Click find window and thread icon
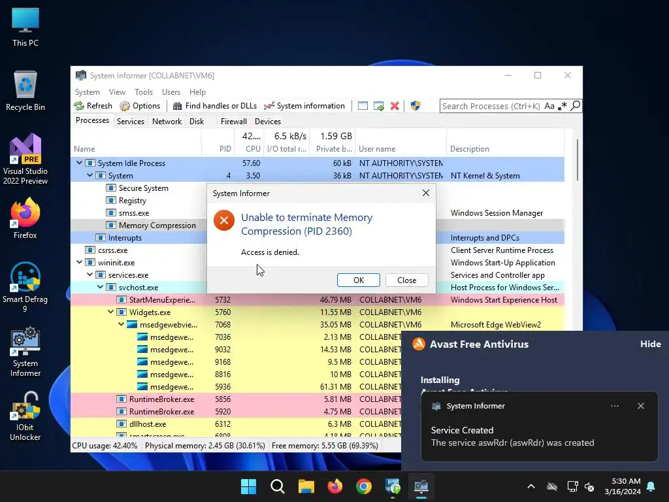This screenshot has height=502, width=669. [378, 106]
